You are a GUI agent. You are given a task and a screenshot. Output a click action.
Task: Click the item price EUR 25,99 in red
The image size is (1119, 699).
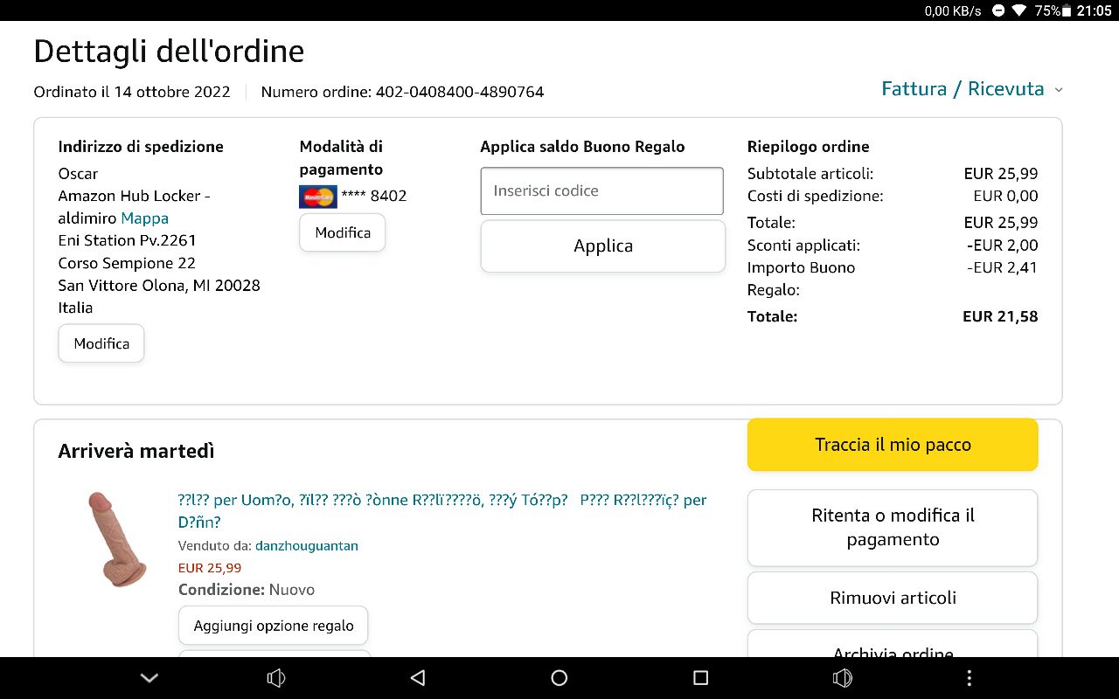[210, 568]
